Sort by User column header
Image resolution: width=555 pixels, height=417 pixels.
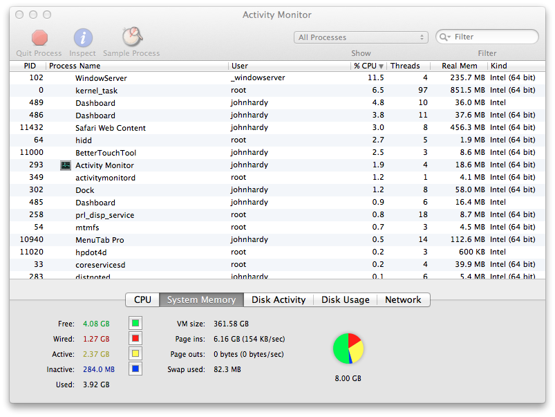click(290, 66)
